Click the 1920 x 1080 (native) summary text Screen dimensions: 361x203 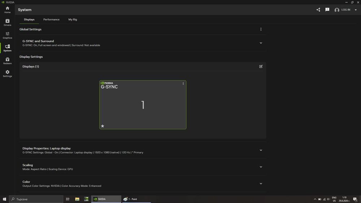[x=106, y=153]
